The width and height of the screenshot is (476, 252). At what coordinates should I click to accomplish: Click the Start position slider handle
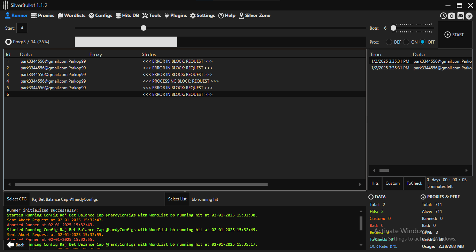point(144,28)
